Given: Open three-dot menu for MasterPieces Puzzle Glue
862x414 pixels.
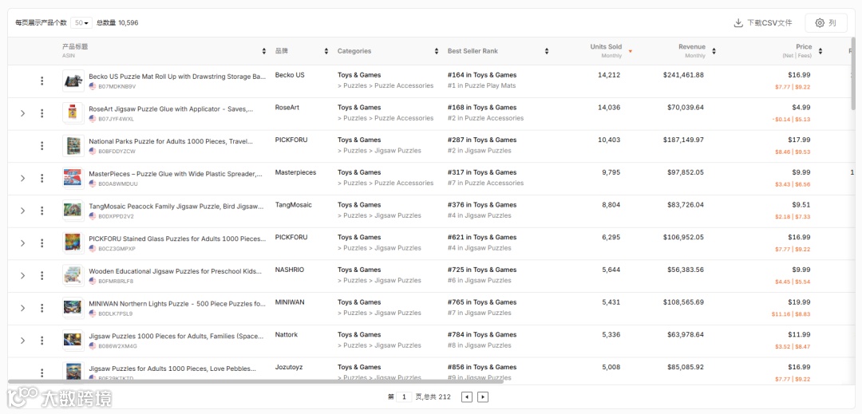Looking at the screenshot, I should [x=42, y=178].
